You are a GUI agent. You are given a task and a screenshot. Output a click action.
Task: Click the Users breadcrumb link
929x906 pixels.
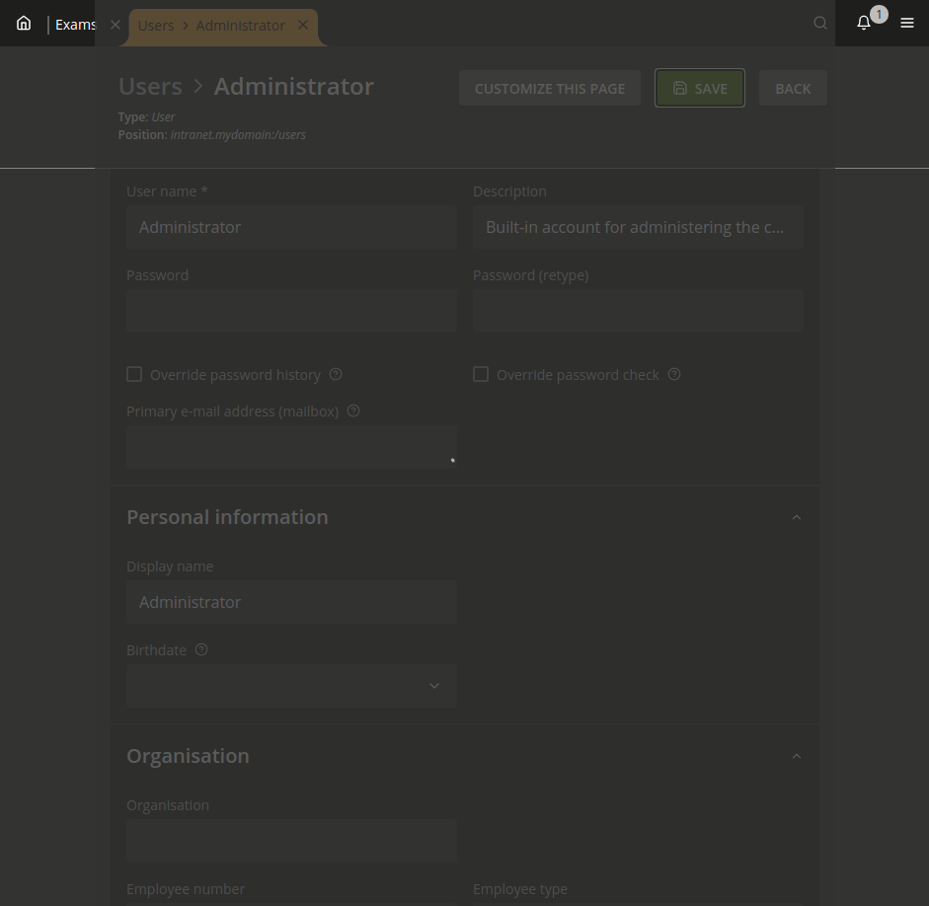coord(150,86)
